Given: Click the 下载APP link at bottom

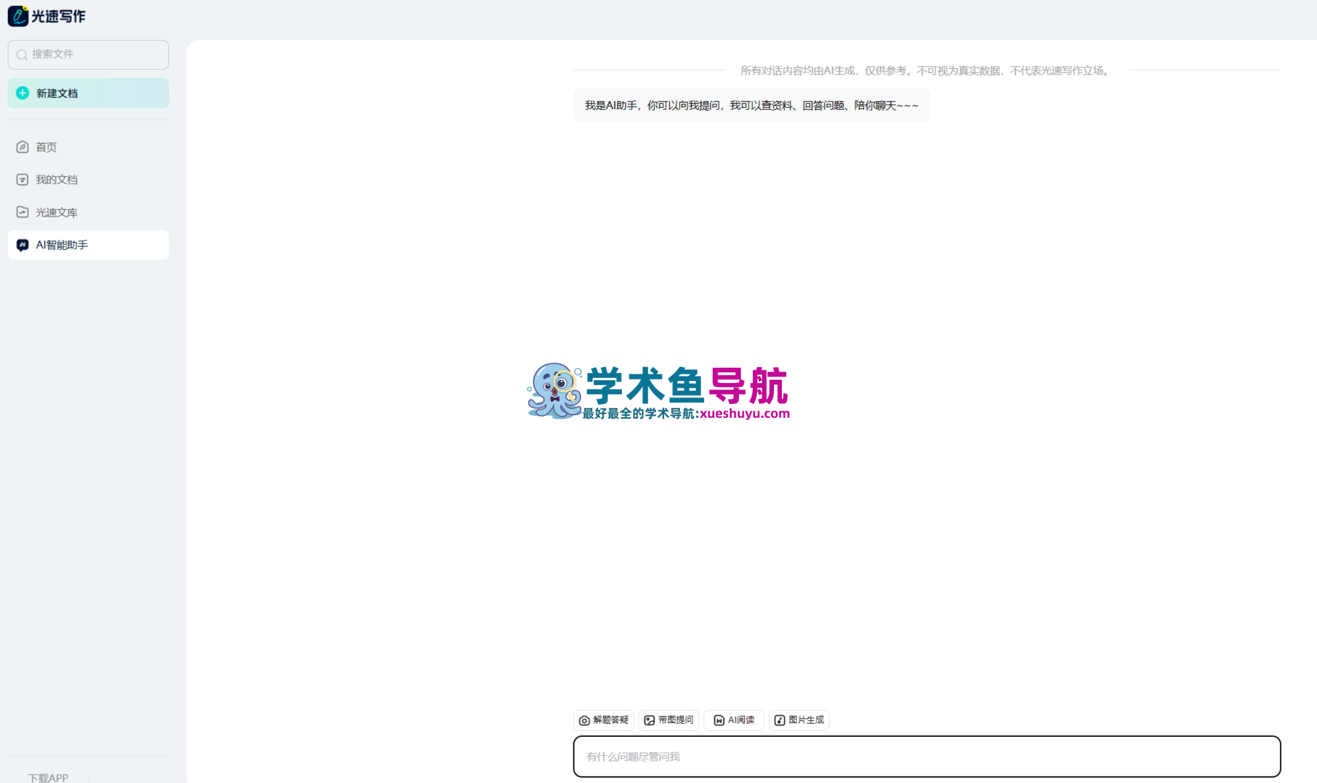Looking at the screenshot, I should pyautogui.click(x=48, y=777).
